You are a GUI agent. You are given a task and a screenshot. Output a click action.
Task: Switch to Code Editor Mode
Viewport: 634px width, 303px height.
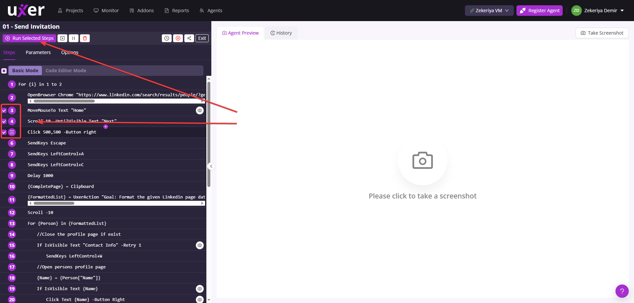pyautogui.click(x=66, y=71)
